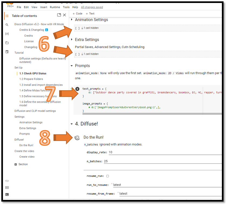Jump to Diffuse! in table of contents
The width and height of the screenshot is (227, 205).
[19, 140]
